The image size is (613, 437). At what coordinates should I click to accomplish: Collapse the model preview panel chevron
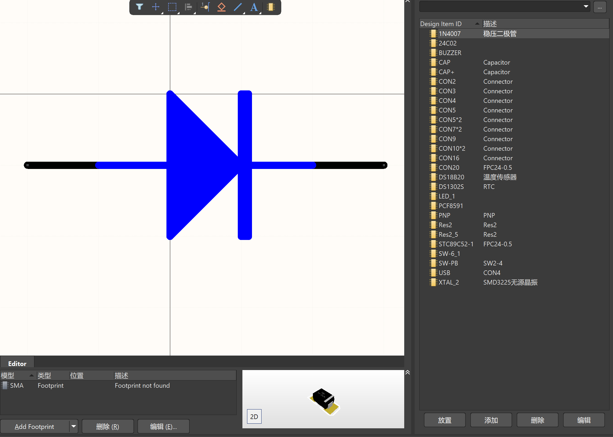pos(407,372)
